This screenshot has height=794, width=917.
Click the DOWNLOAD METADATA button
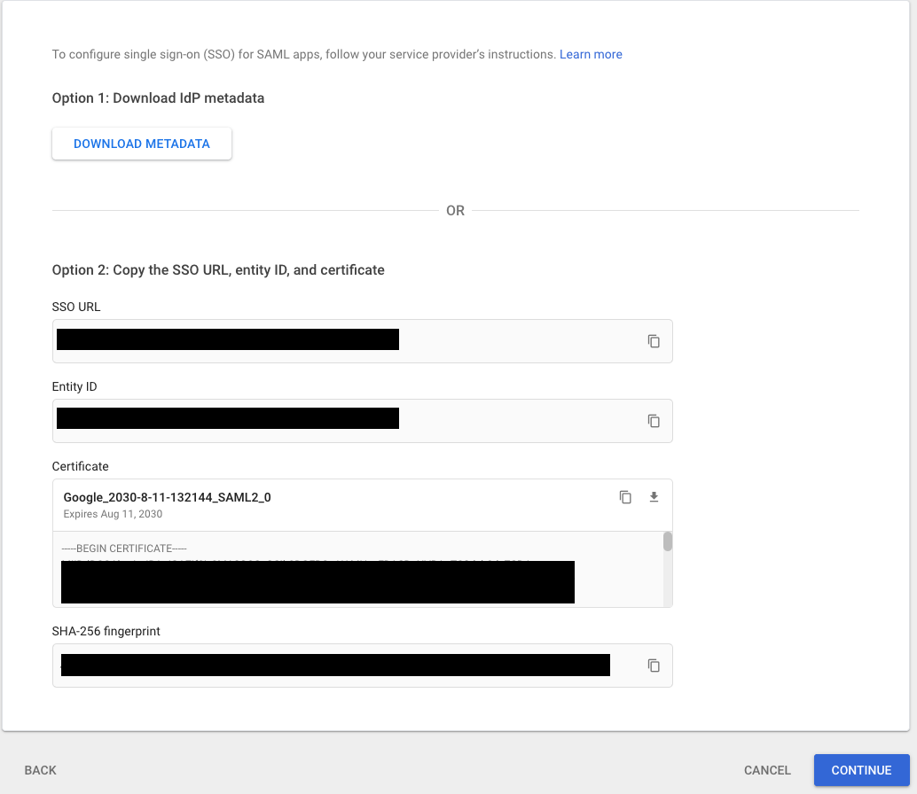click(141, 143)
